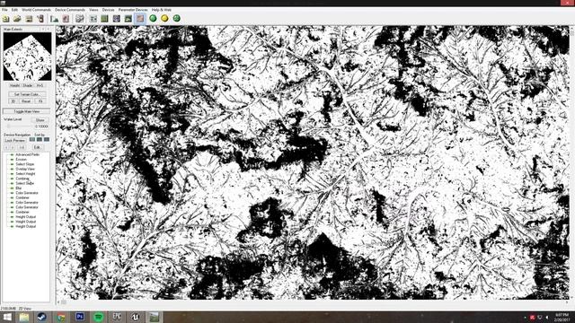Open the Parameter Devices menu

[x=133, y=10]
